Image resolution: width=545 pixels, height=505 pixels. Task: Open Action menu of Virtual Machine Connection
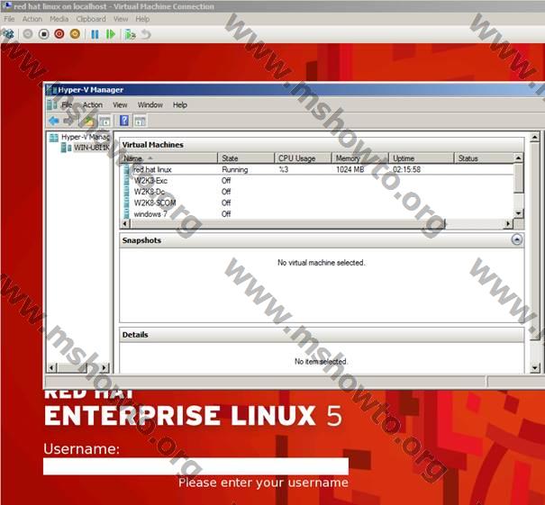coord(32,19)
